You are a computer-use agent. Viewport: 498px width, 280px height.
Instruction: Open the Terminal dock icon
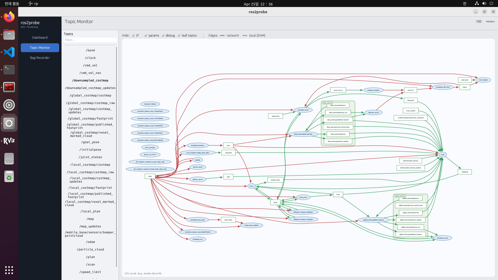click(x=9, y=69)
